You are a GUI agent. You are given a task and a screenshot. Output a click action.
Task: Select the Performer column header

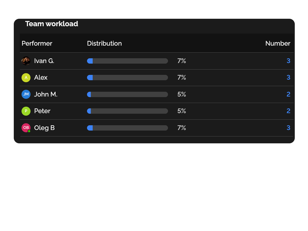[x=37, y=43]
